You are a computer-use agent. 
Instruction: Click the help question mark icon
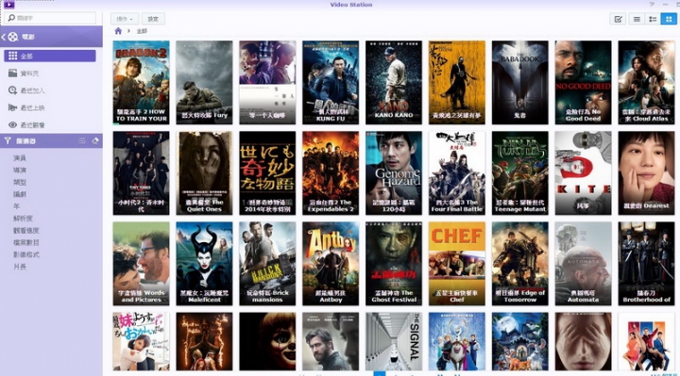(x=652, y=5)
